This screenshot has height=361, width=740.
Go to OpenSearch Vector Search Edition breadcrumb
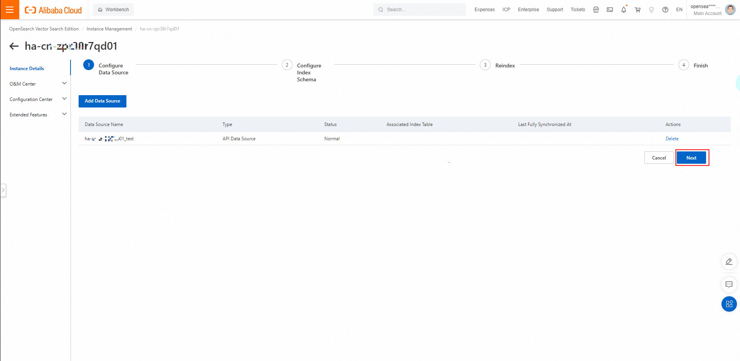[x=44, y=29]
